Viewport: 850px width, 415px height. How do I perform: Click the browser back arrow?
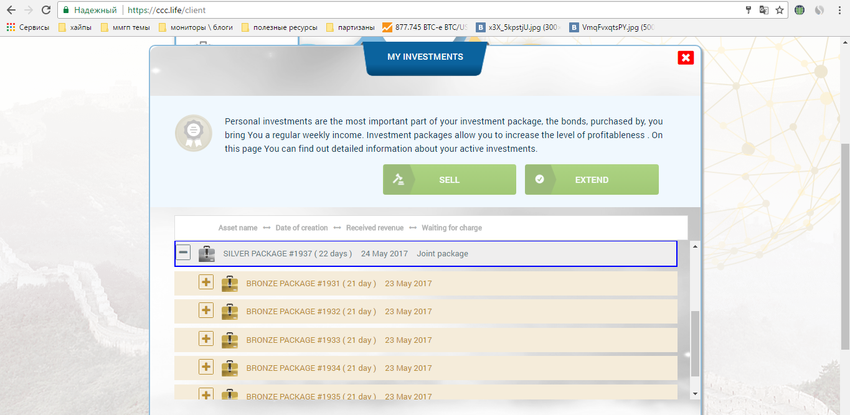coord(11,10)
